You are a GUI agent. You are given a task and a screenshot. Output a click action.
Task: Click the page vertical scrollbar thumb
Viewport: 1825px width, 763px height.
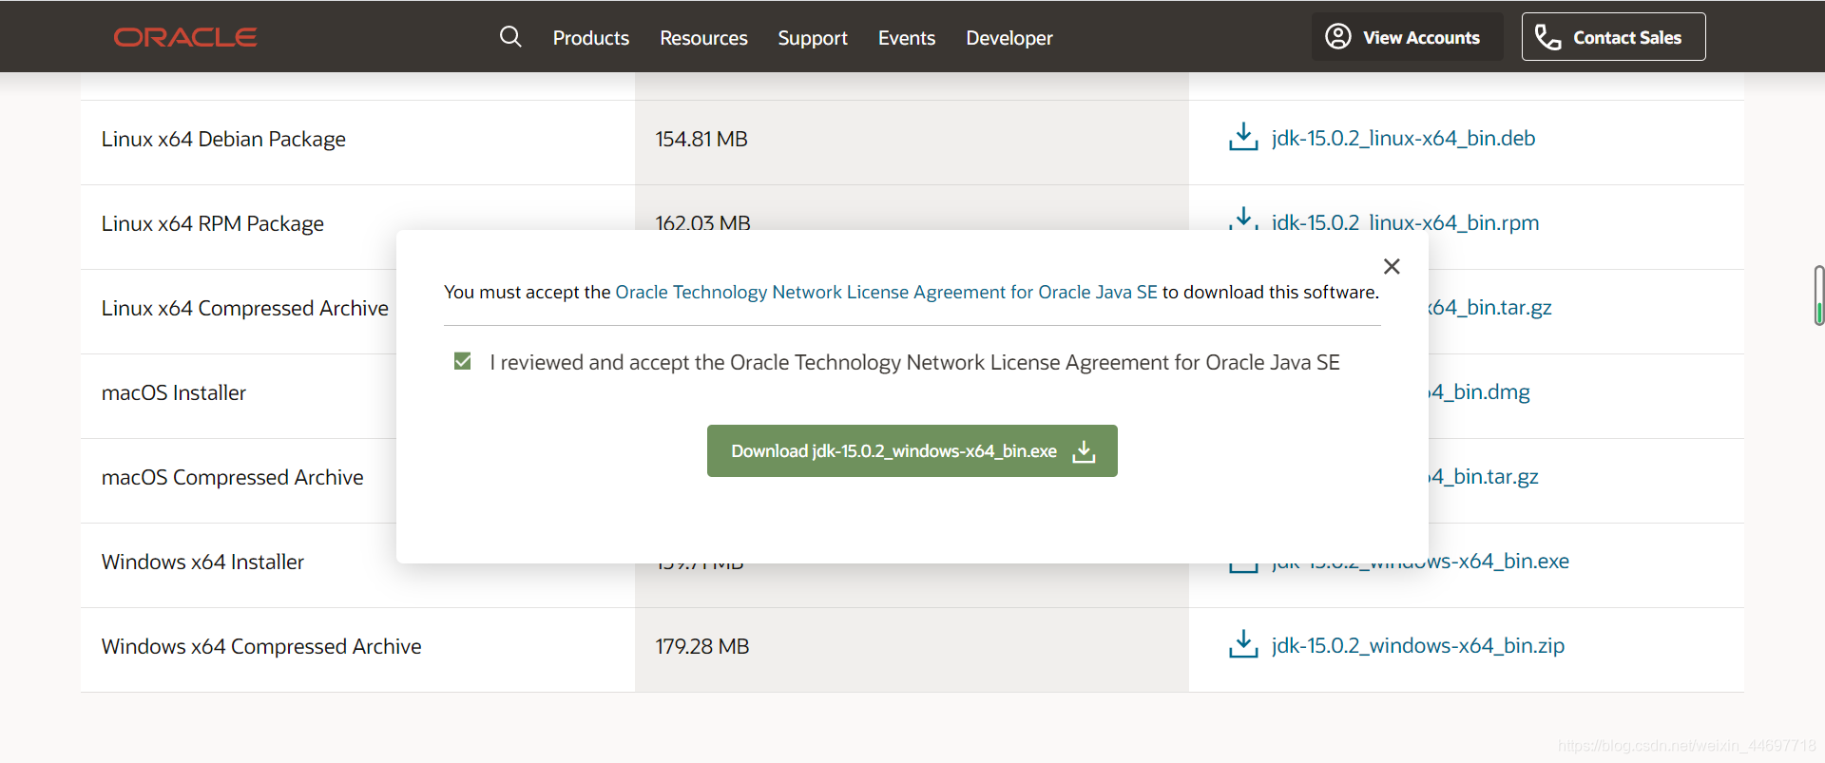(1818, 296)
